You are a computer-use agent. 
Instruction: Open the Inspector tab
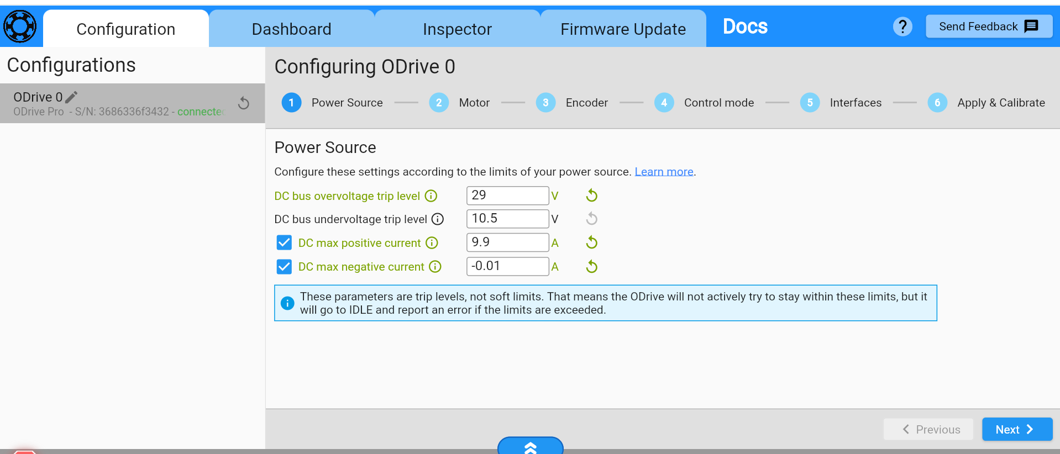(x=458, y=29)
